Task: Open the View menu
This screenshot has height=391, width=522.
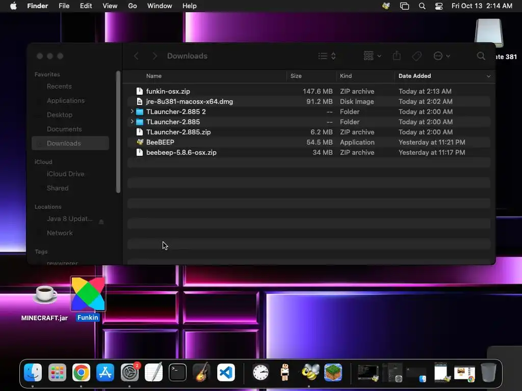Action: 110,6
